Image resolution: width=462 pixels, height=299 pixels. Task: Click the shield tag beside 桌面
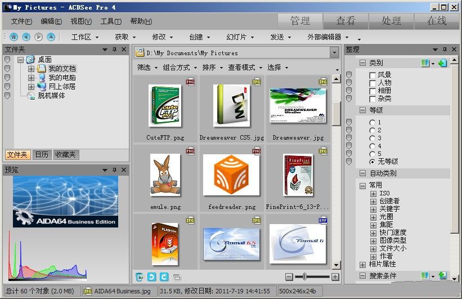click(x=7, y=60)
